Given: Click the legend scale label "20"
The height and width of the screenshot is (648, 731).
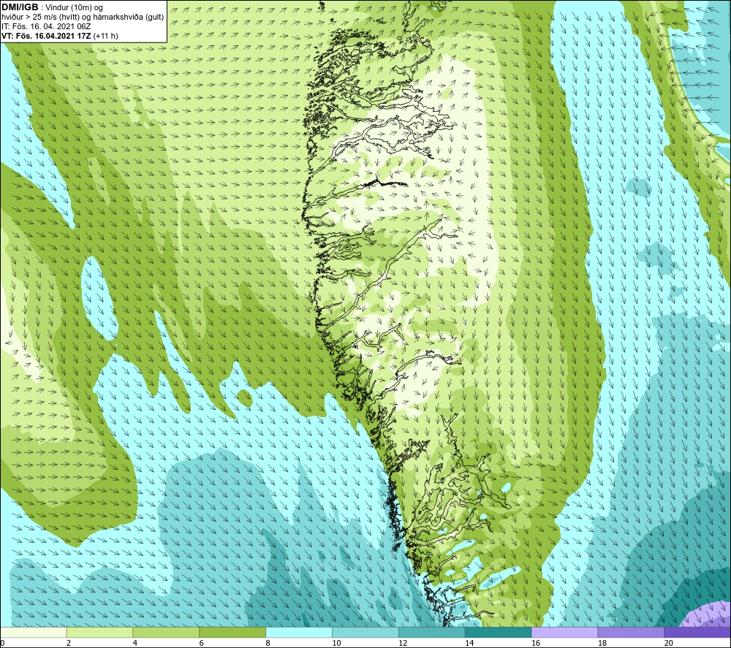Looking at the screenshot, I should pos(669,643).
